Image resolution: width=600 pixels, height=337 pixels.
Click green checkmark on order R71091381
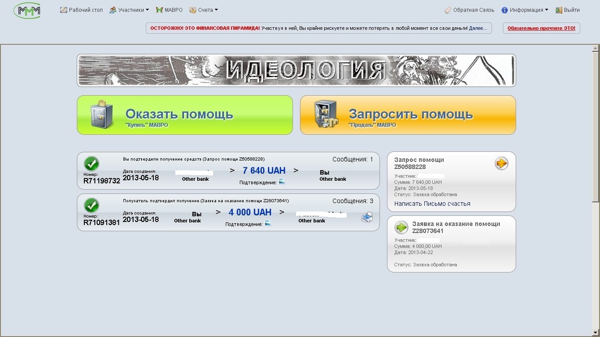(x=91, y=205)
